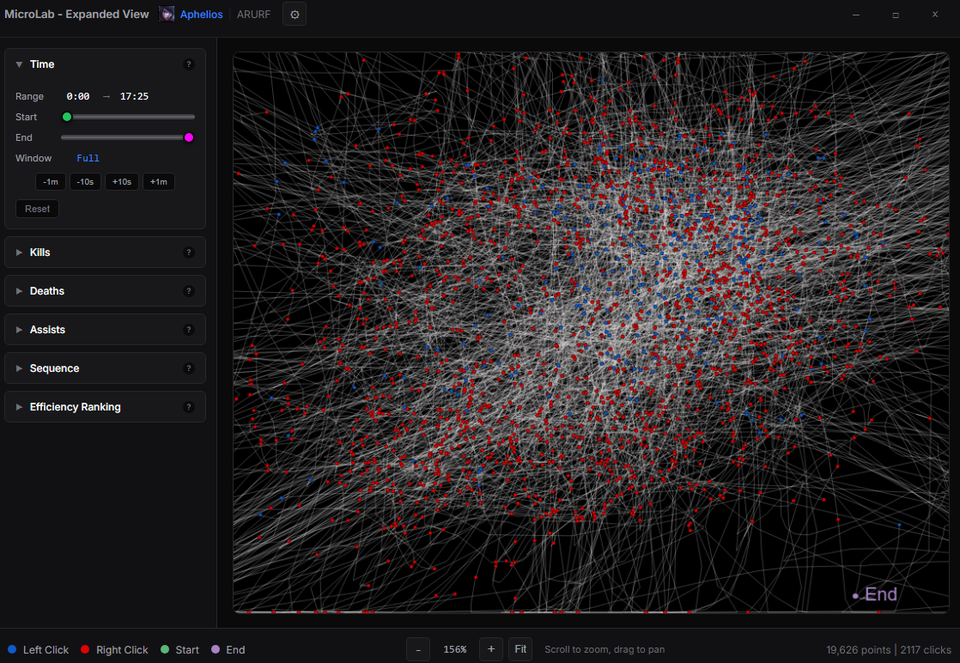The height and width of the screenshot is (663, 960).
Task: Open help for Efficiency Ranking
Action: coord(189,407)
